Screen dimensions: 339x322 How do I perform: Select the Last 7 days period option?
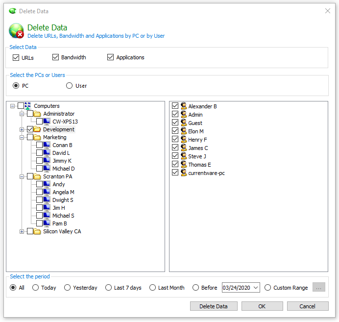coord(108,288)
